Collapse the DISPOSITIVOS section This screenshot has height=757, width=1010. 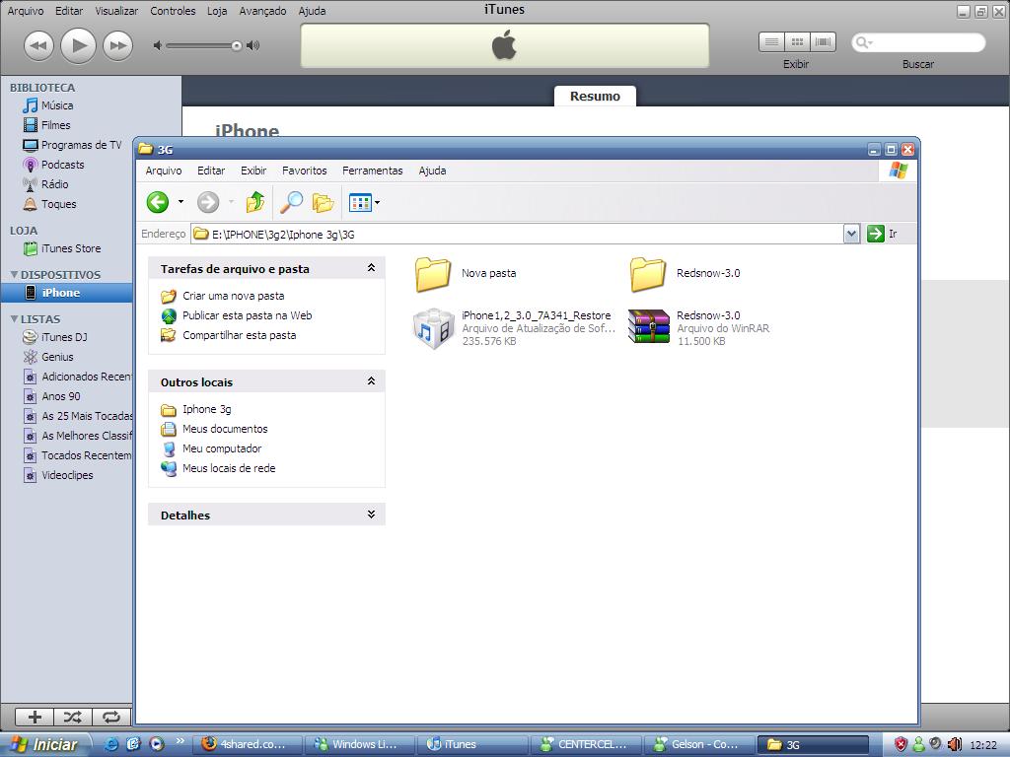(14, 275)
